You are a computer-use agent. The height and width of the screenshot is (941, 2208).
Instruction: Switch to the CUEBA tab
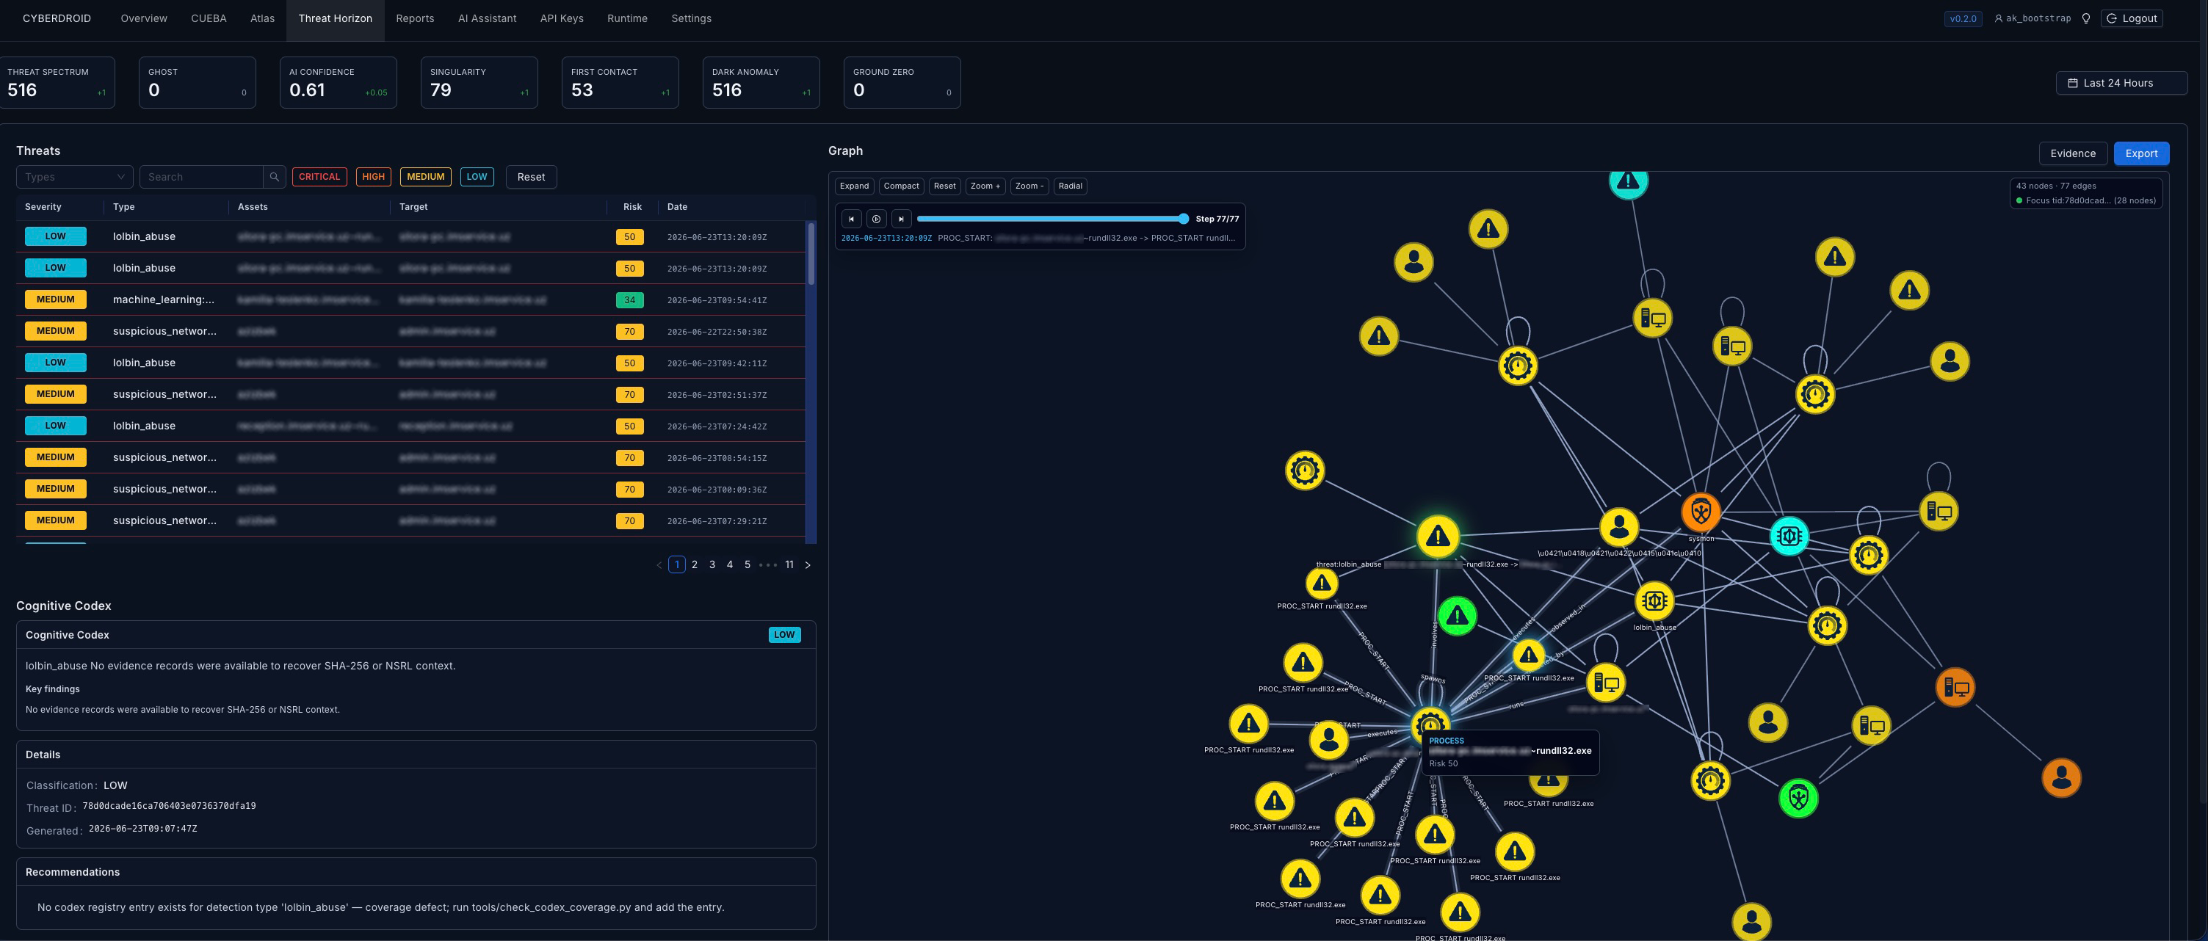click(209, 18)
